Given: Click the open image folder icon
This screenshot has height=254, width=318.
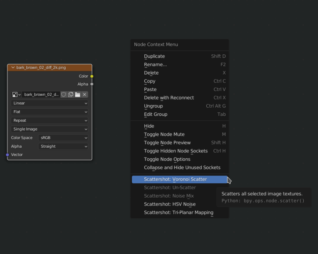Looking at the screenshot, I should [x=78, y=94].
